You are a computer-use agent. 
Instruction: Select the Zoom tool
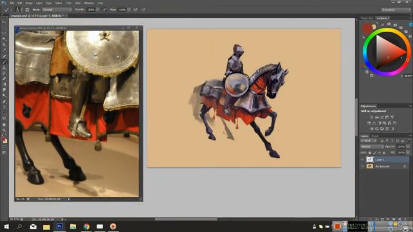coord(4,130)
